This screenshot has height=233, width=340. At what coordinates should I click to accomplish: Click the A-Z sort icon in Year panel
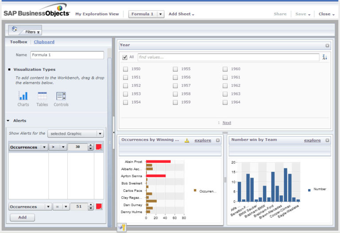click(325, 57)
